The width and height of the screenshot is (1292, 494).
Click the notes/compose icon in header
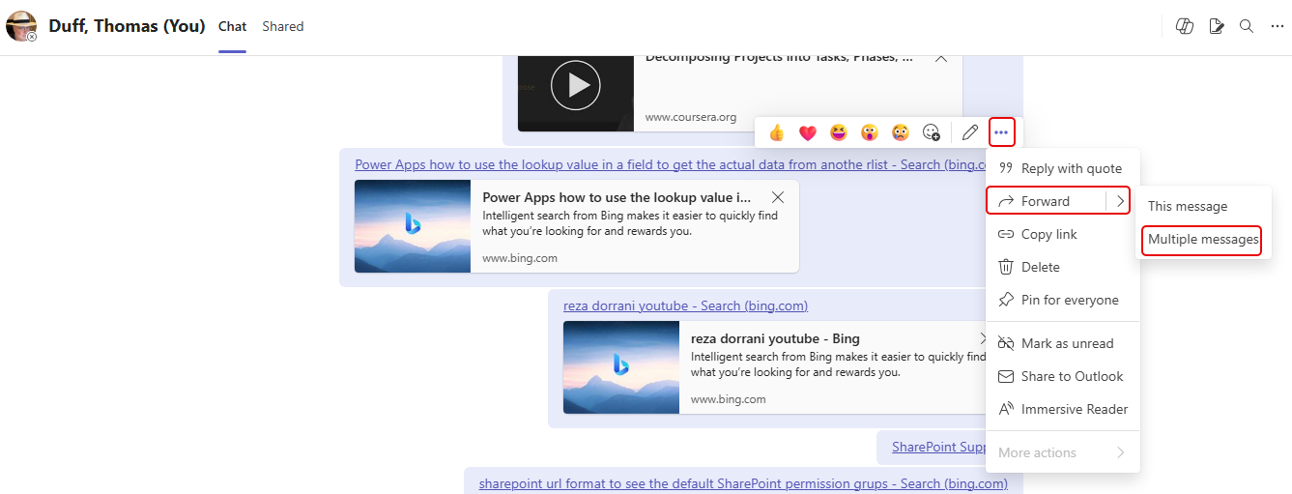[x=1217, y=26]
